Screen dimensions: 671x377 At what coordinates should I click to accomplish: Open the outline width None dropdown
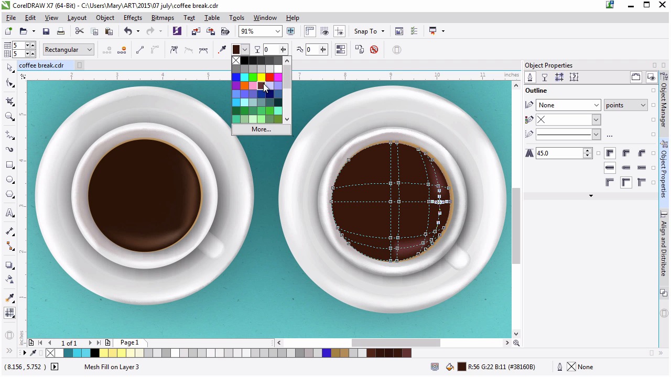coord(596,105)
